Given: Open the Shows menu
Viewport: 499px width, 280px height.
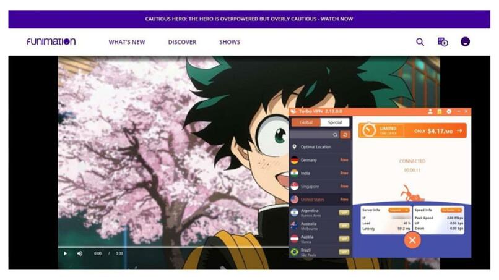Looking at the screenshot, I should tap(230, 42).
